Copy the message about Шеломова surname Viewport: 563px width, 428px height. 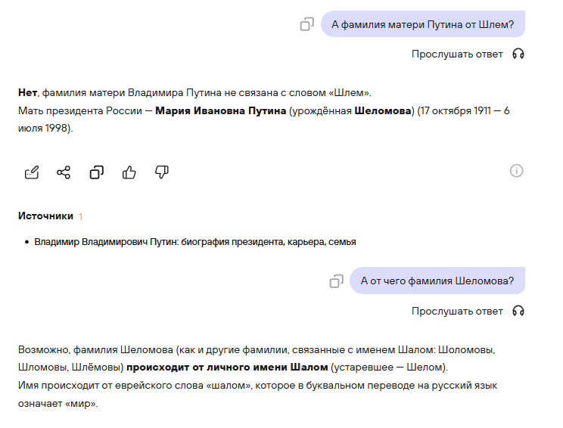tap(337, 281)
